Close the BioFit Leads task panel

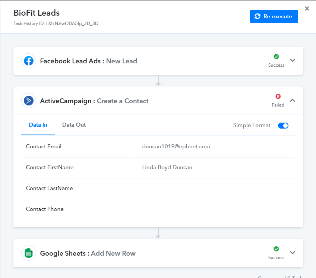coord(307,9)
